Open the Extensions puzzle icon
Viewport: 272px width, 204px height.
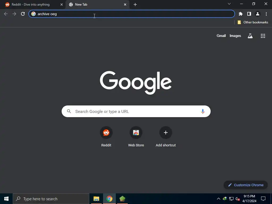click(x=240, y=14)
